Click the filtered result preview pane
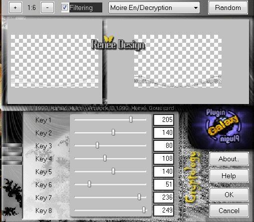The image size is (254, 222). [x=178, y=61]
